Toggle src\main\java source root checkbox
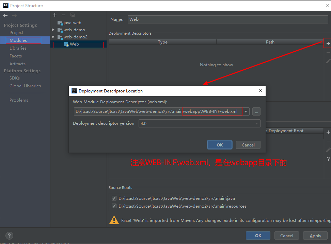 [114, 198]
